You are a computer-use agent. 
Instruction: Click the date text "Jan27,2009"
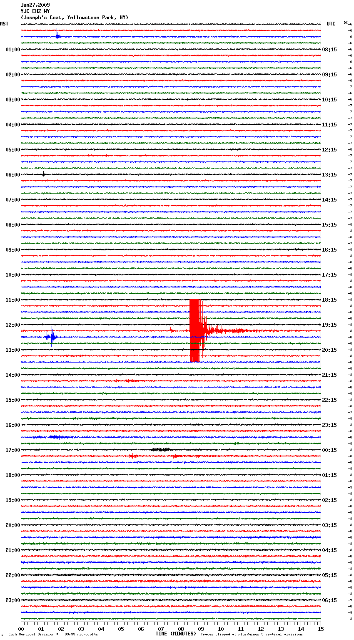coord(35,5)
